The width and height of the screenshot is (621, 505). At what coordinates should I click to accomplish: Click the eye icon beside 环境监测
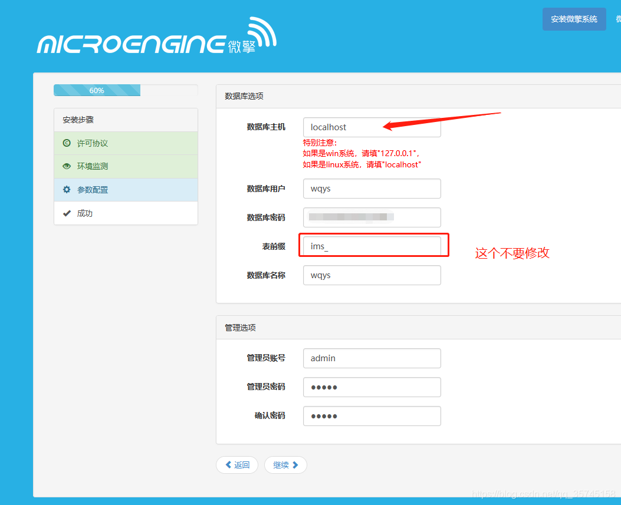[67, 166]
